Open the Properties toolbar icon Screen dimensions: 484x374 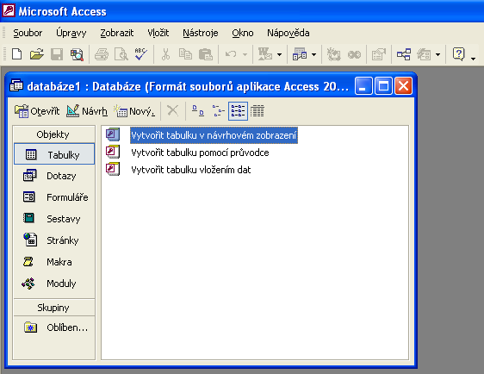[x=379, y=54]
